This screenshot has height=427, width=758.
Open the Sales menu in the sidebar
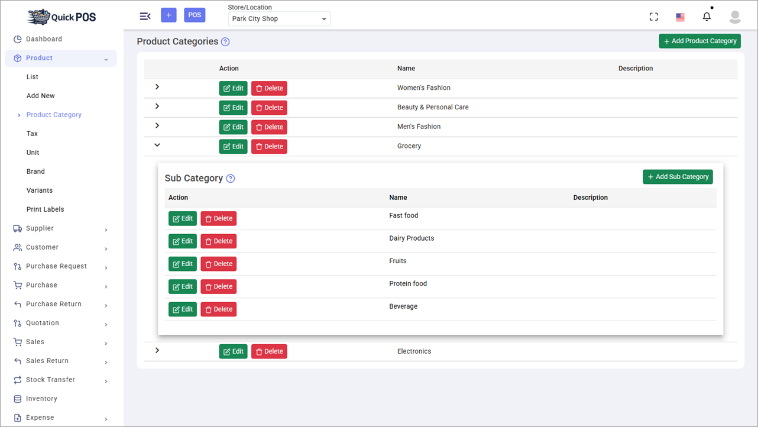[x=36, y=342]
